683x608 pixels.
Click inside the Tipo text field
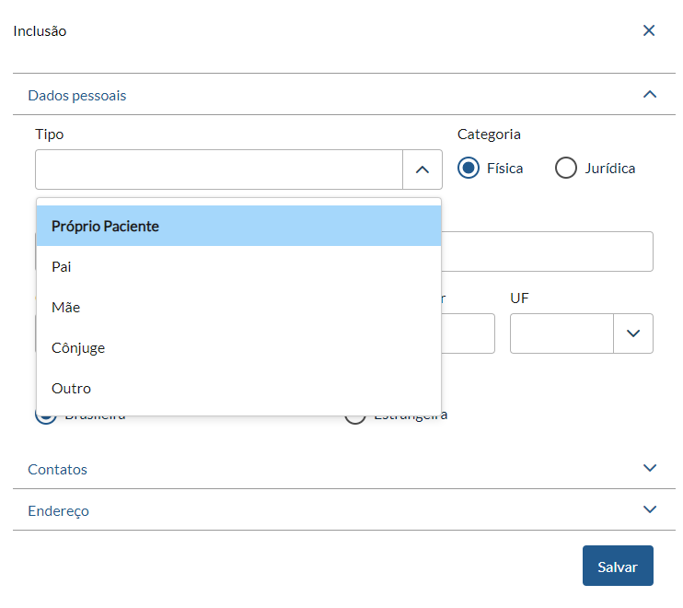(219, 170)
